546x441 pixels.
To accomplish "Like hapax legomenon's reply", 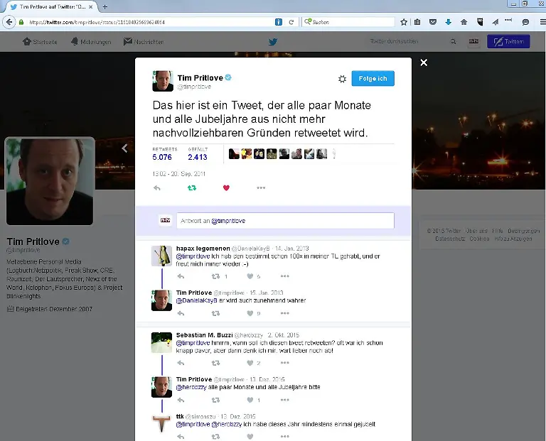I will point(250,276).
